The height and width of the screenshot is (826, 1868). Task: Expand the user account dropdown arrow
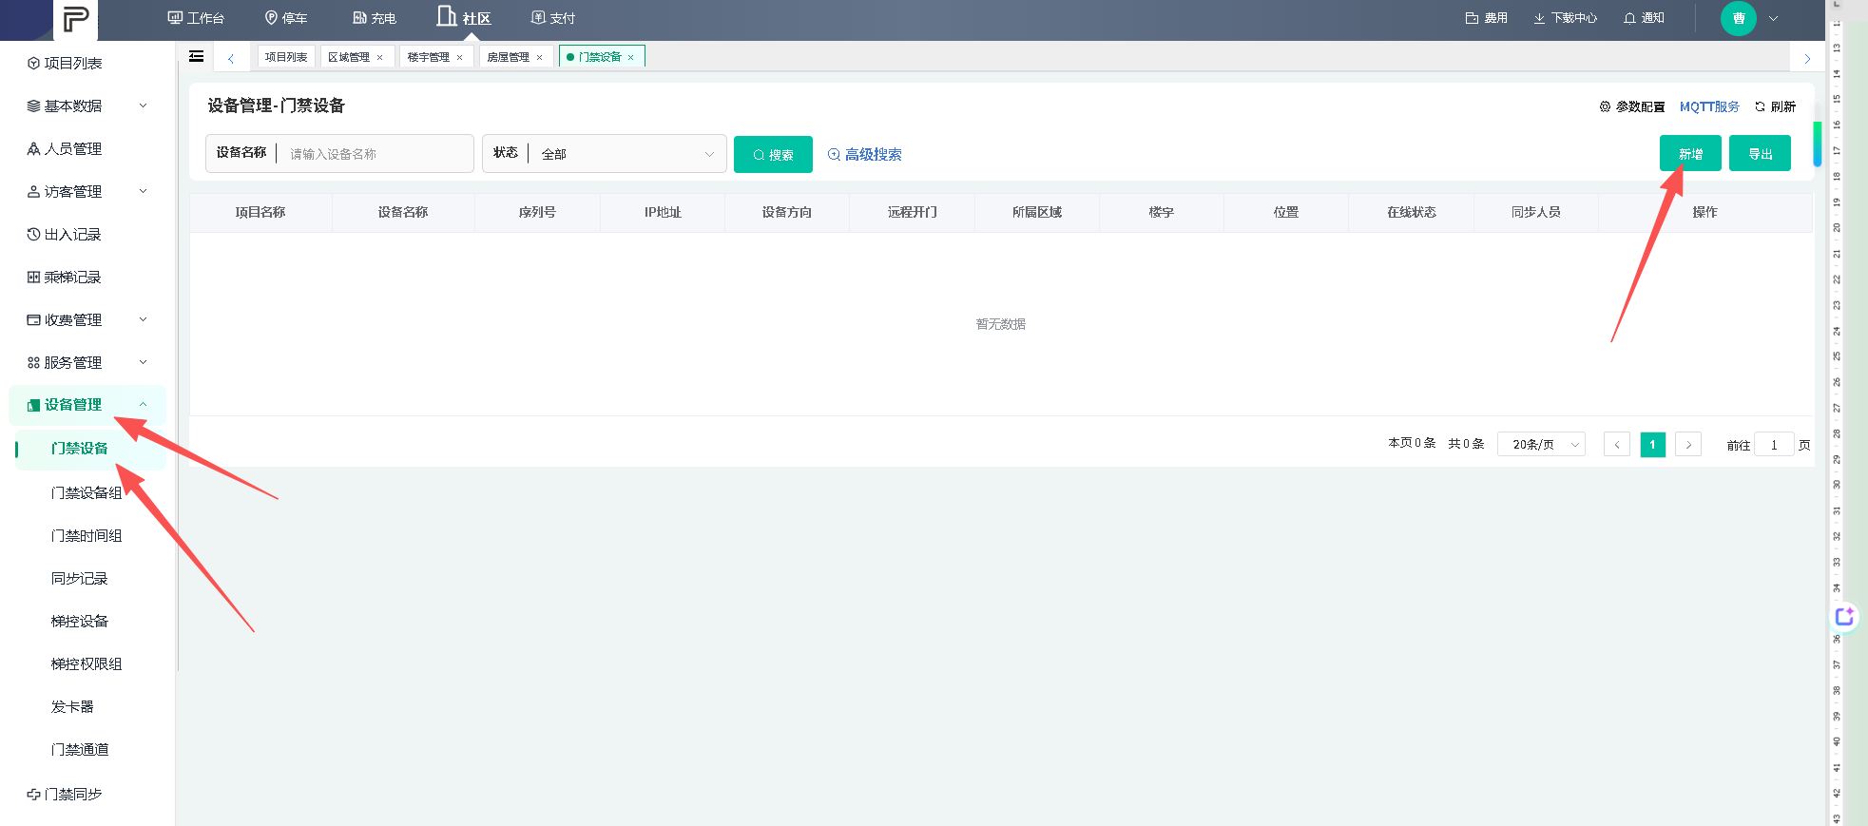[1773, 18]
